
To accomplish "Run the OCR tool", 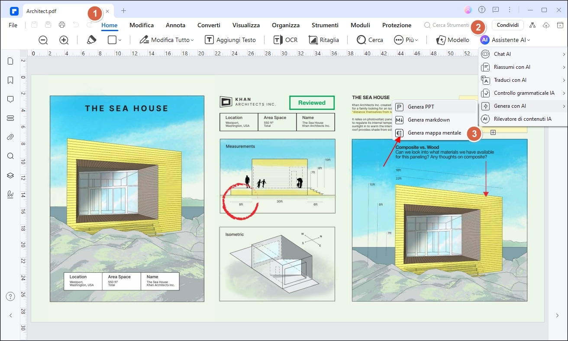I will pos(285,40).
